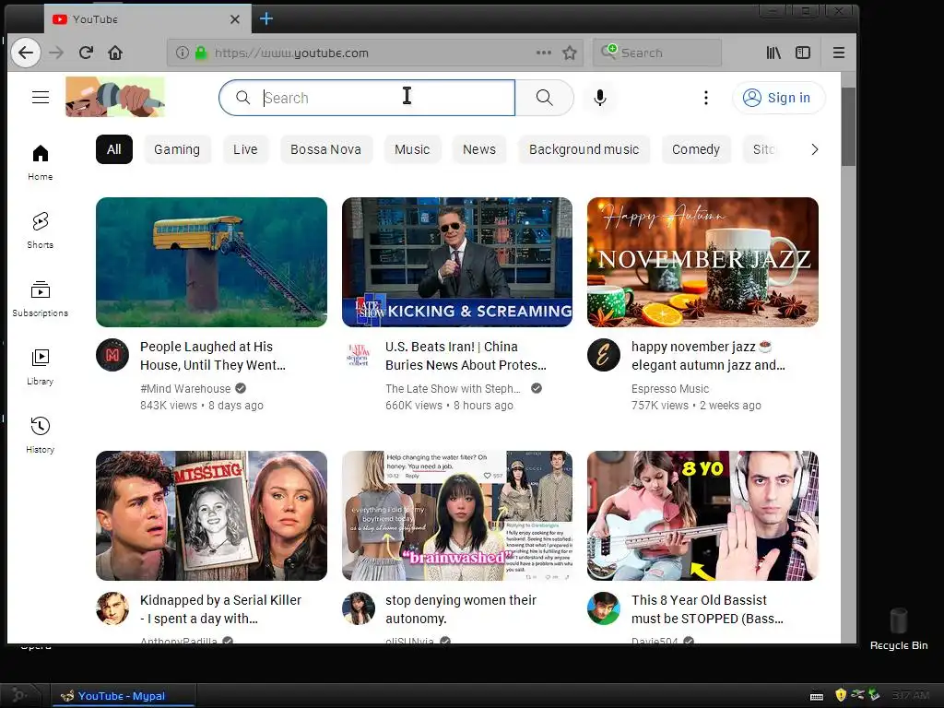This screenshot has width=944, height=708.
Task: Open Home in YouTube sidebar
Action: coord(41,162)
